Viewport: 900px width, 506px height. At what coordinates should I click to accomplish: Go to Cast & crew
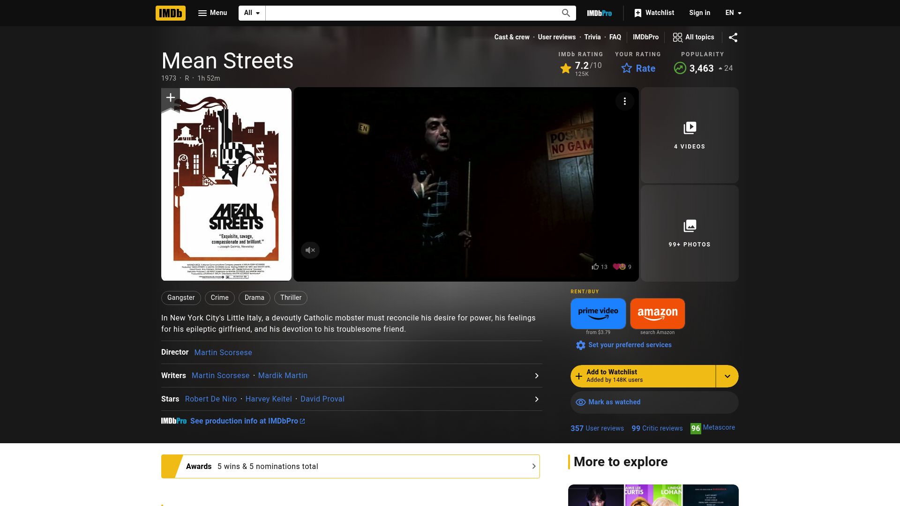click(511, 37)
